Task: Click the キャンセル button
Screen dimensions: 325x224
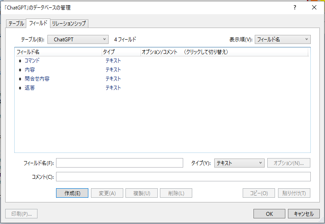Action: pos(303,214)
